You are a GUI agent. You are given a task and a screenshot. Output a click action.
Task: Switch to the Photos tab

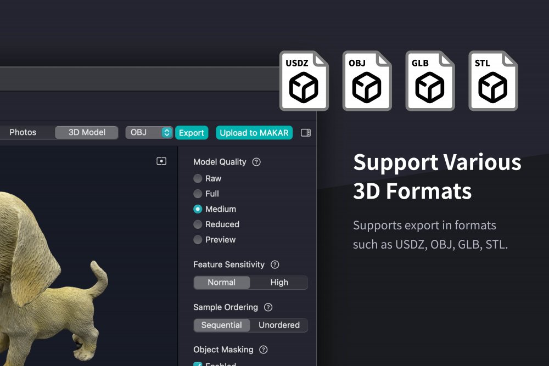pyautogui.click(x=23, y=133)
